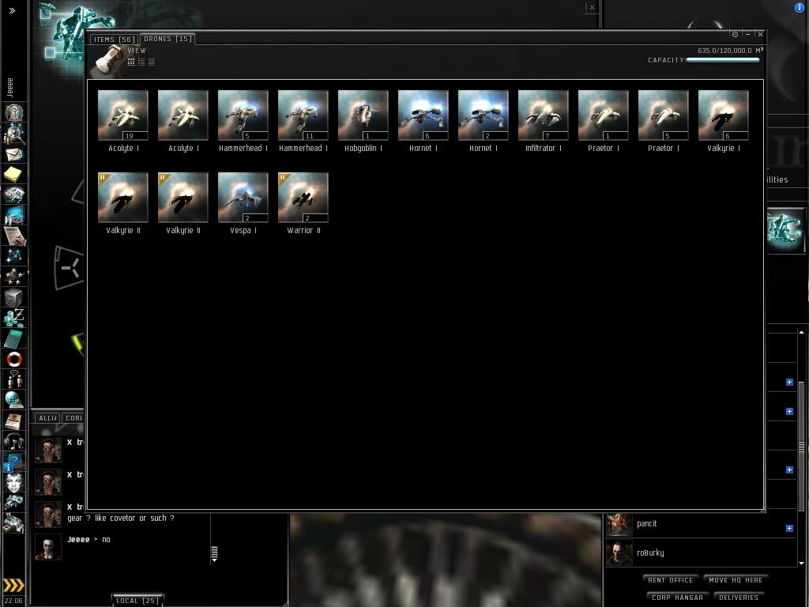Open the Corp Hangar button
This screenshot has width=809, height=607.
pos(677,598)
